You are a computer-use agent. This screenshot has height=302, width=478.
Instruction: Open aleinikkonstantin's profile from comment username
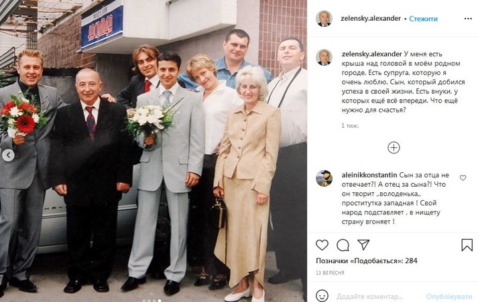(x=369, y=175)
